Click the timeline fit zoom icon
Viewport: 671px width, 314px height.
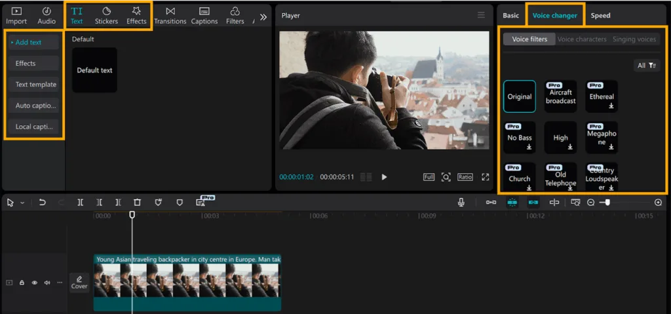(x=575, y=202)
